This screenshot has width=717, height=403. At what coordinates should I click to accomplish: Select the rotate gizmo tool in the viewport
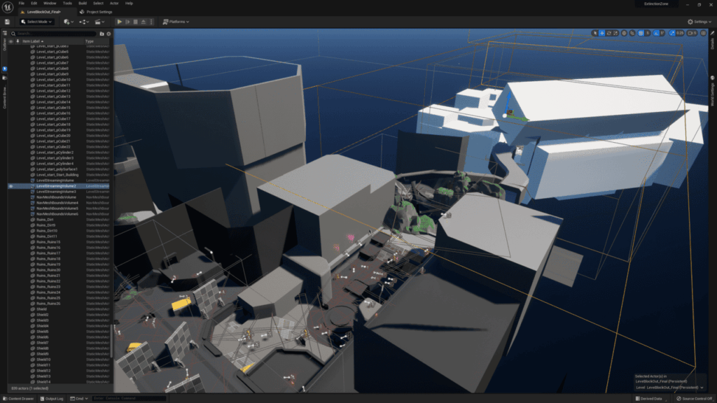click(609, 33)
